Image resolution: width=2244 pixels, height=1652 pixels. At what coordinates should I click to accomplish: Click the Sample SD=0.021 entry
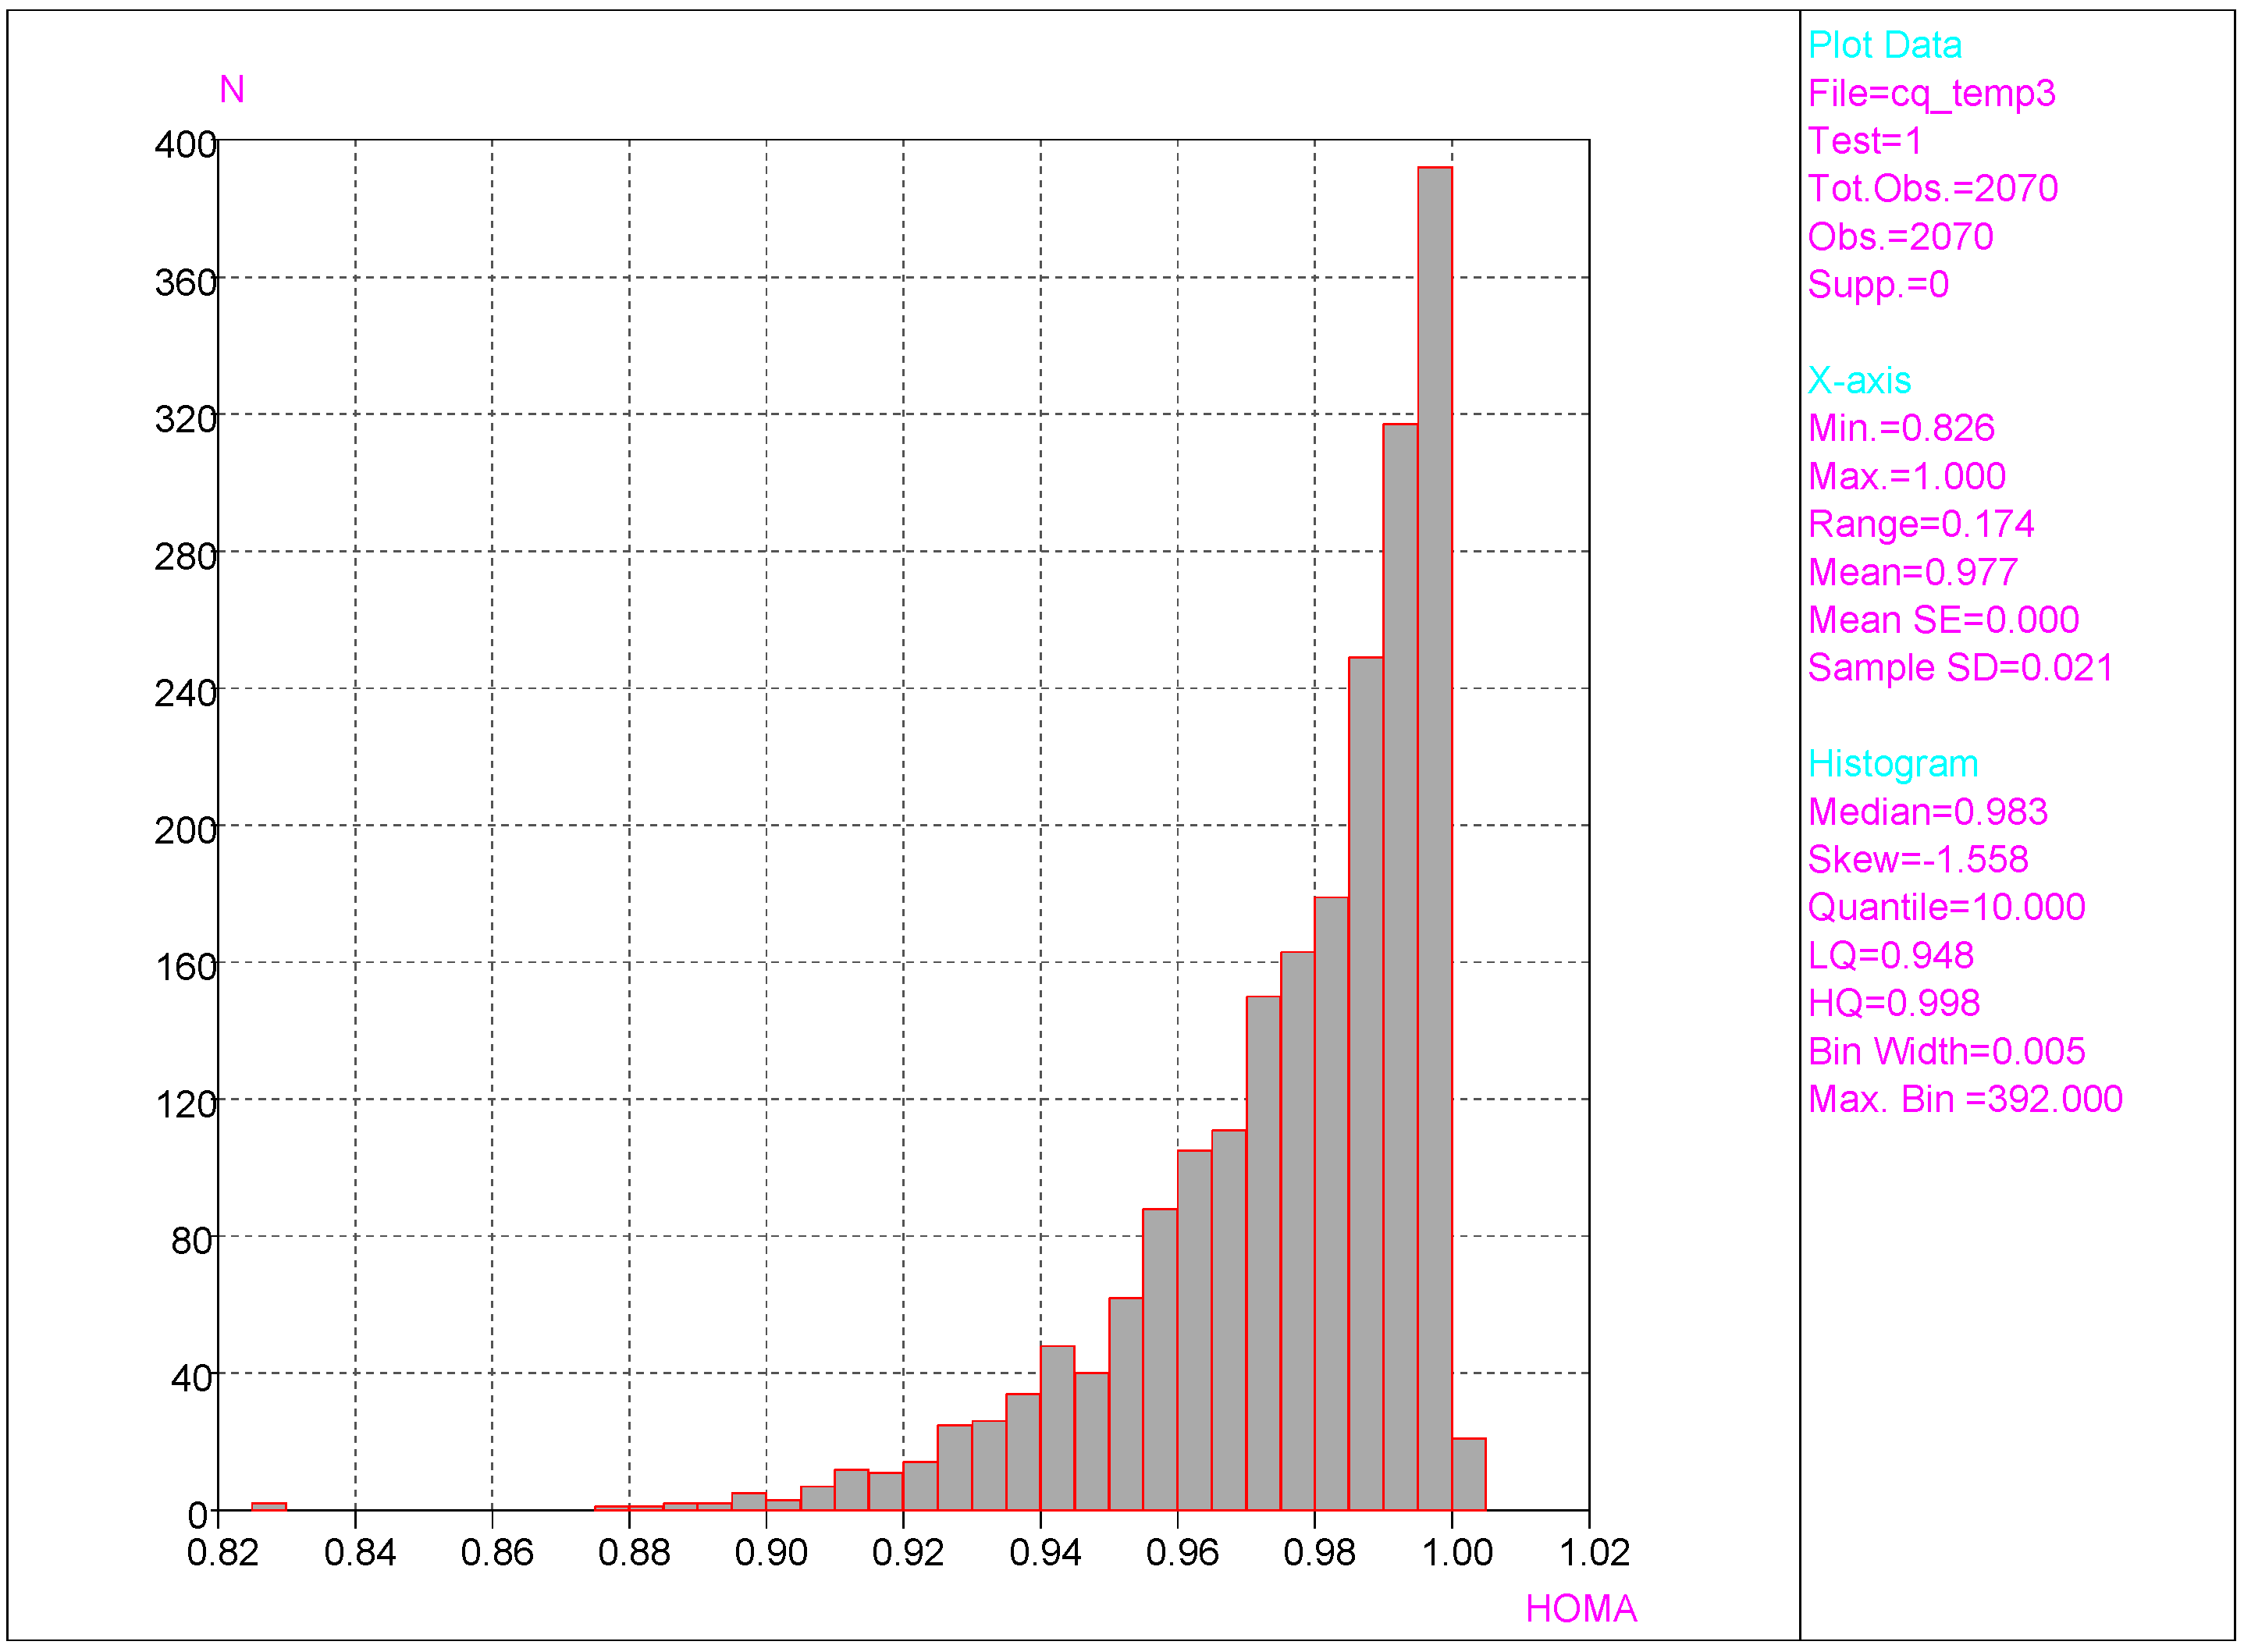[x=1960, y=668]
